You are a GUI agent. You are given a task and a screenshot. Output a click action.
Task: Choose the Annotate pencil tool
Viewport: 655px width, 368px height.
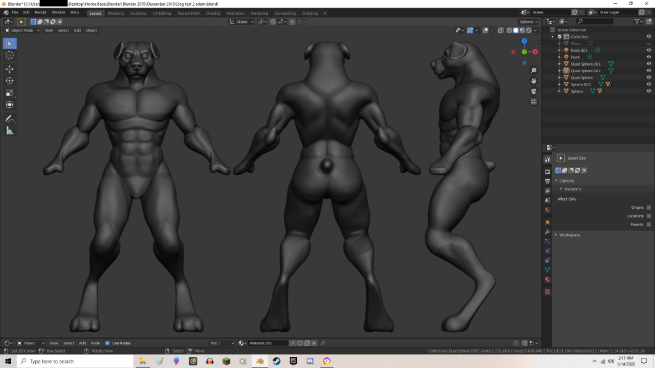(10, 119)
